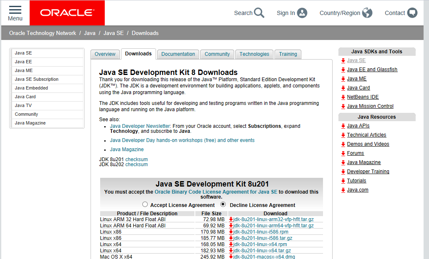Viewport: 429px width, 259px height.
Task: Click red arrow icon beside Developer Training
Action: [343, 172]
